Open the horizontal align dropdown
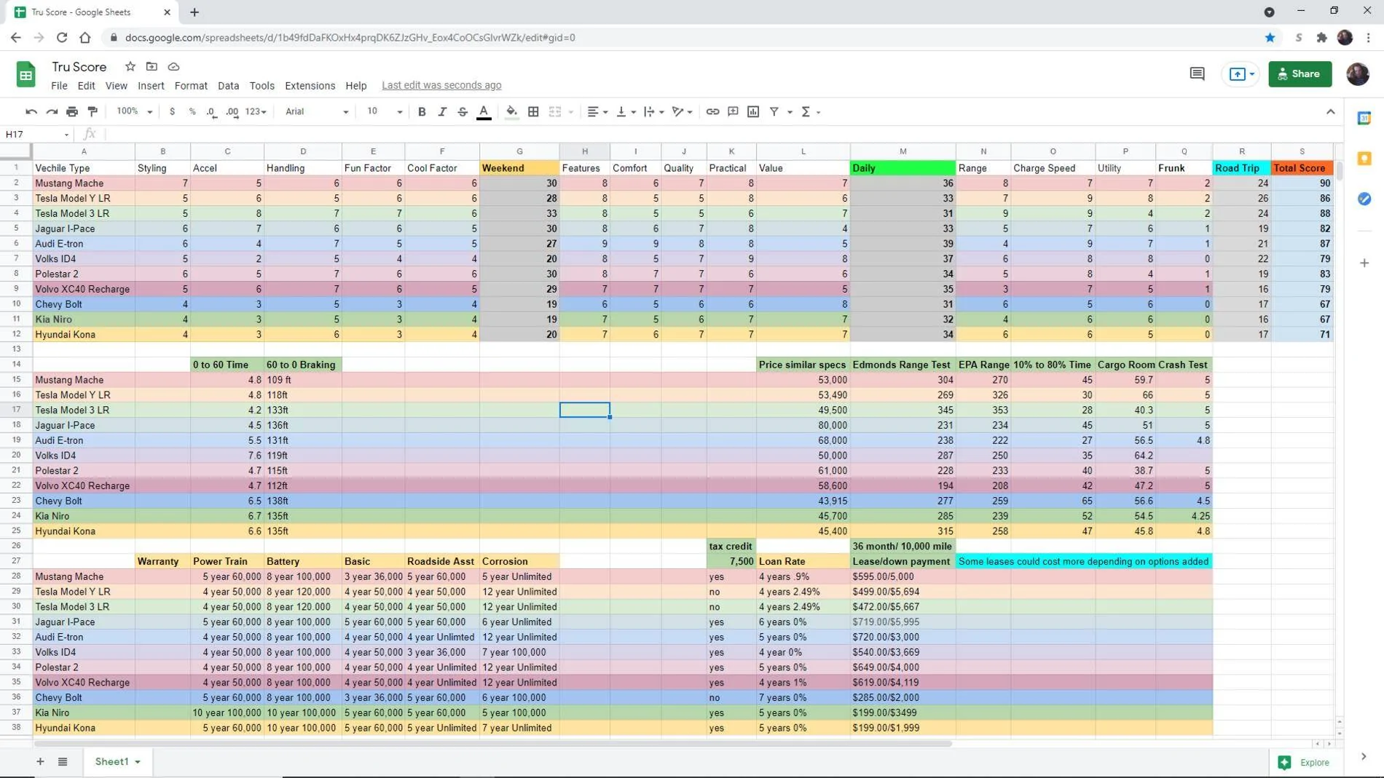1384x778 pixels. point(597,111)
